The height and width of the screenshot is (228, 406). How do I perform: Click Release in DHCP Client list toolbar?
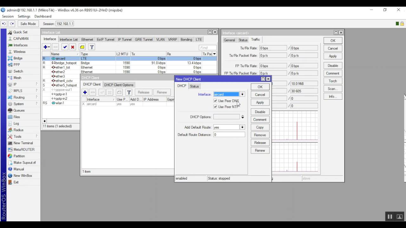(x=143, y=92)
